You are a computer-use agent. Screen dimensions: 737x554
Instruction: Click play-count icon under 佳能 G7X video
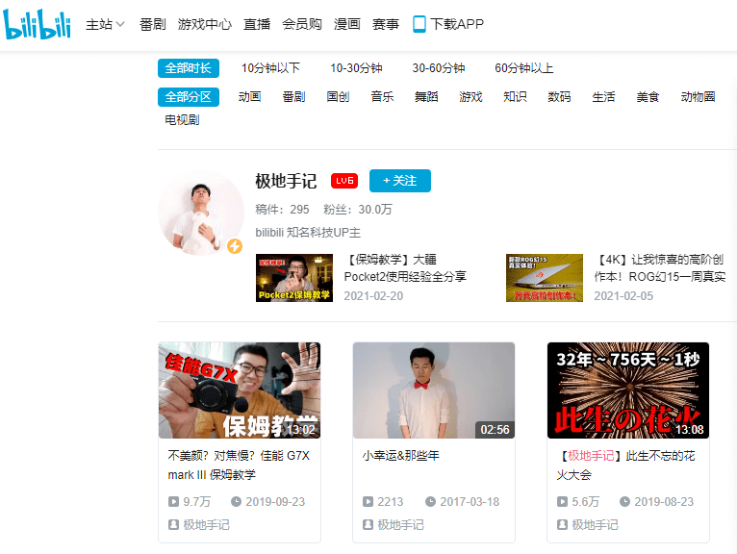pyautogui.click(x=173, y=501)
